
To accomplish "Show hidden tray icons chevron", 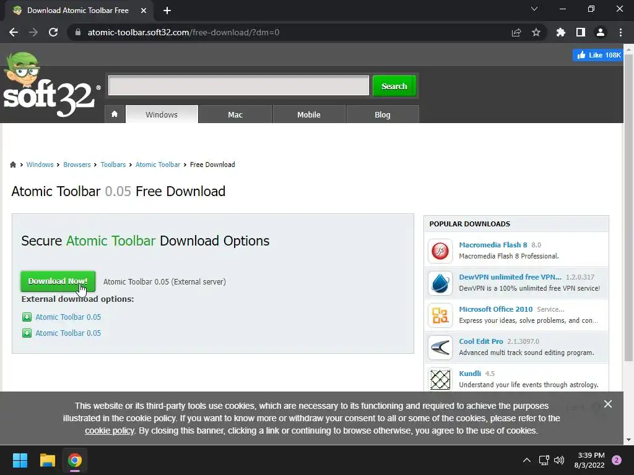I will [527, 460].
